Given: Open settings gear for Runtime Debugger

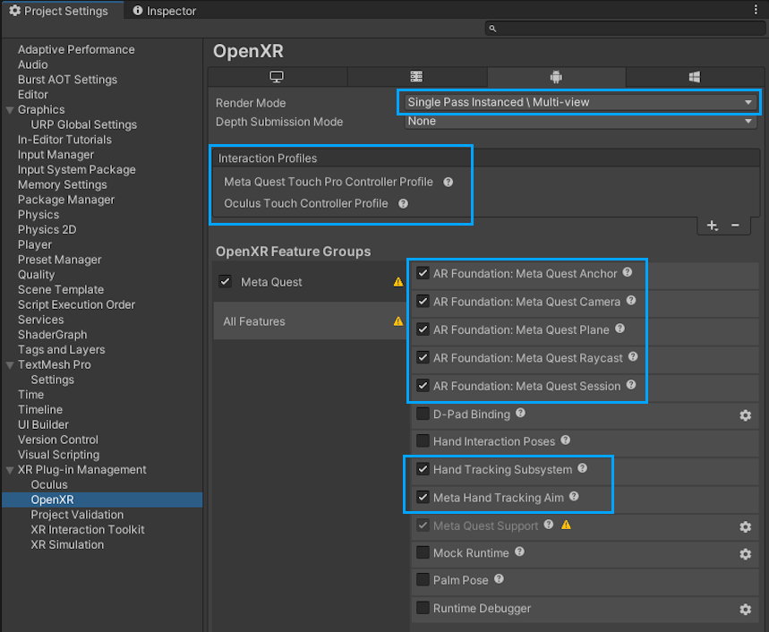Looking at the screenshot, I should (x=746, y=610).
